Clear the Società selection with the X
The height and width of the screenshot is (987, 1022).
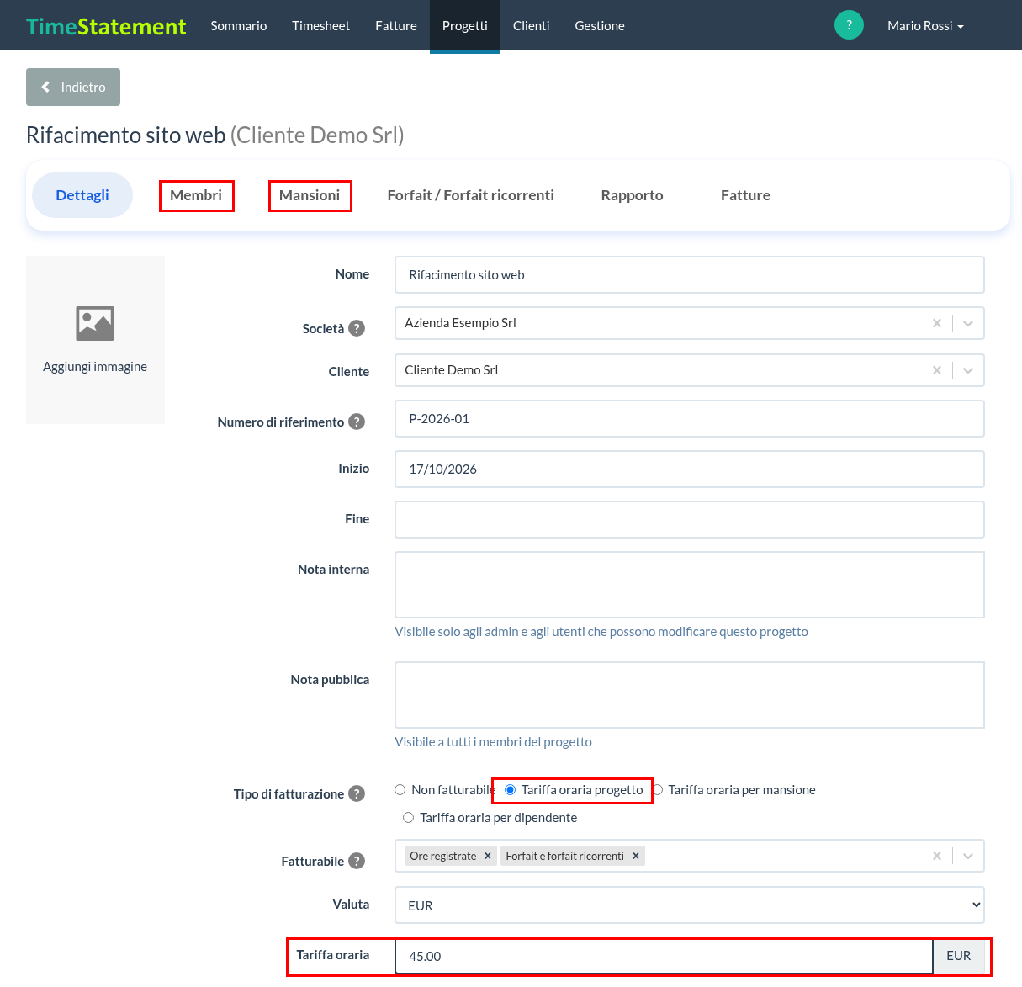pos(937,323)
